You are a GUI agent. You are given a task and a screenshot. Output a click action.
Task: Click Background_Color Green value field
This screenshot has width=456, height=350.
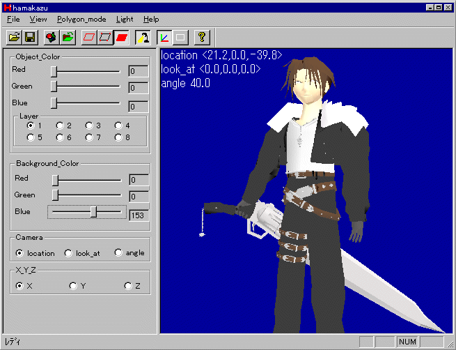tap(139, 197)
